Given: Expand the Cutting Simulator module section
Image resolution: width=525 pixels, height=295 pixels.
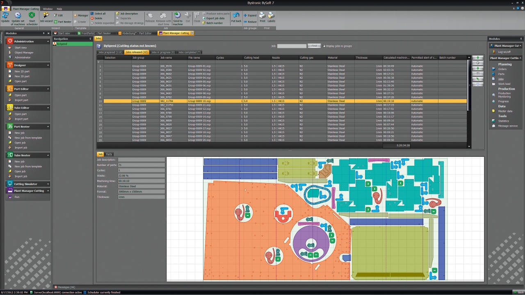Looking at the screenshot, I should pos(48,184).
